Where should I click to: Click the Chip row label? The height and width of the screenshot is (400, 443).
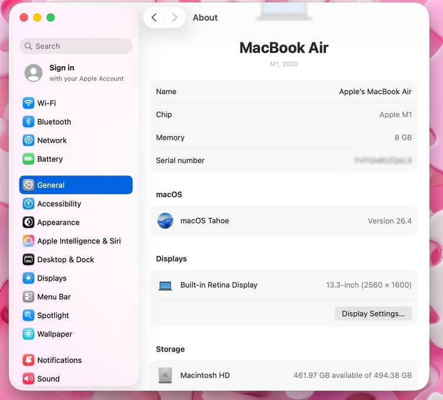click(164, 115)
